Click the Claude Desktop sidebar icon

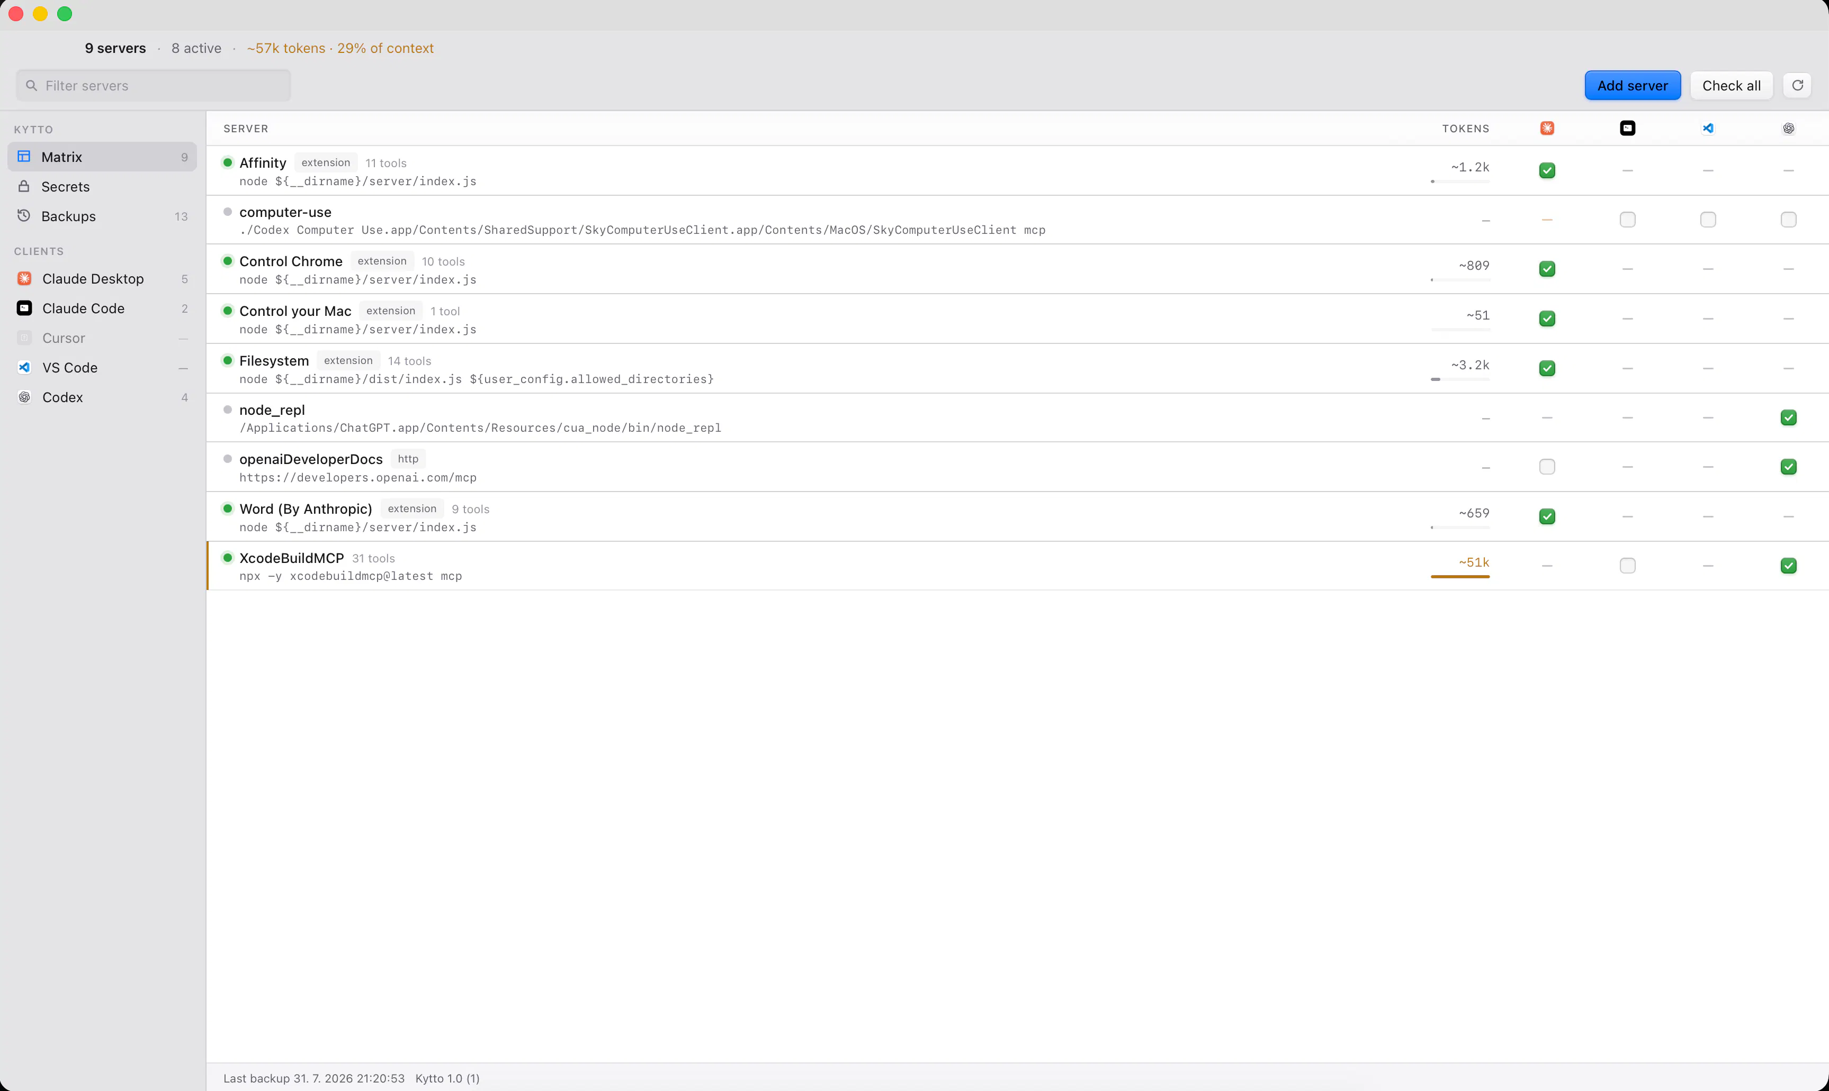24,278
